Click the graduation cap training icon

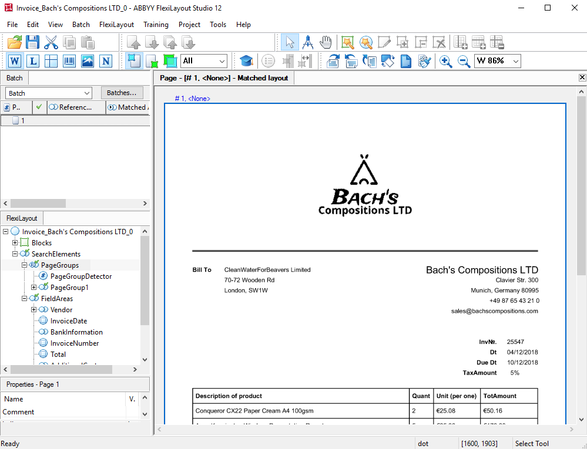(247, 61)
